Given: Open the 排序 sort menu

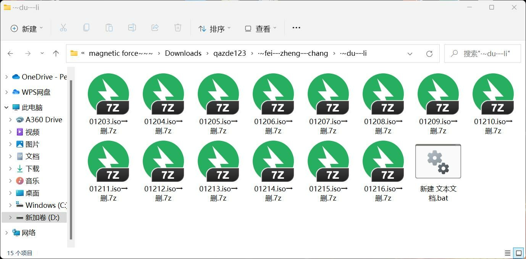Looking at the screenshot, I should 215,29.
